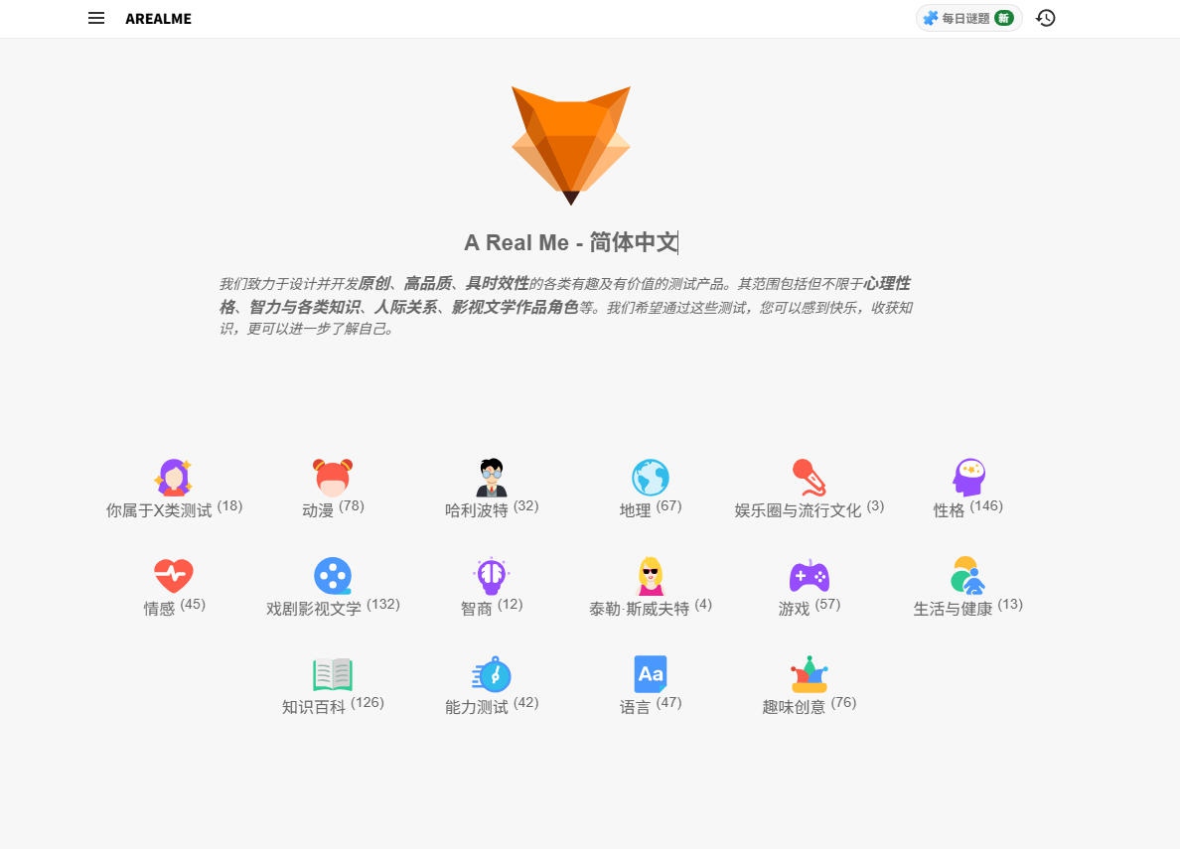
Task: Open the 动漫 category link
Action: pyautogui.click(x=318, y=510)
